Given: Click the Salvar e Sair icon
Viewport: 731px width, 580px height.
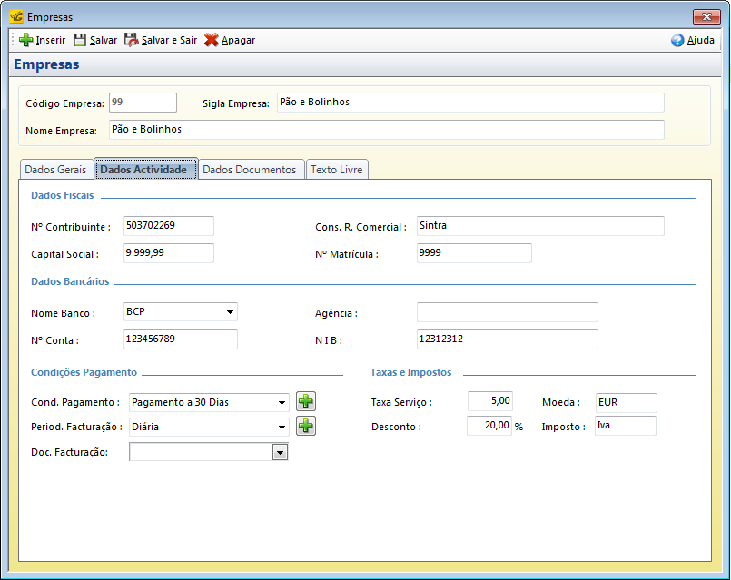Looking at the screenshot, I should pyautogui.click(x=132, y=40).
